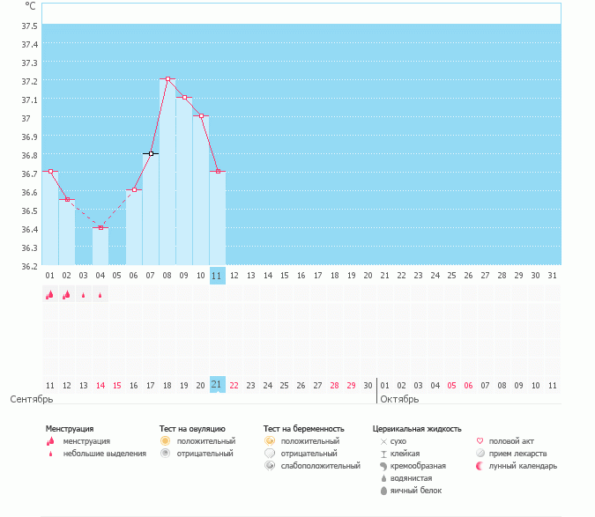The width and height of the screenshot is (595, 517).
Task: Select the creamy cervical fluid icon
Action: click(383, 465)
